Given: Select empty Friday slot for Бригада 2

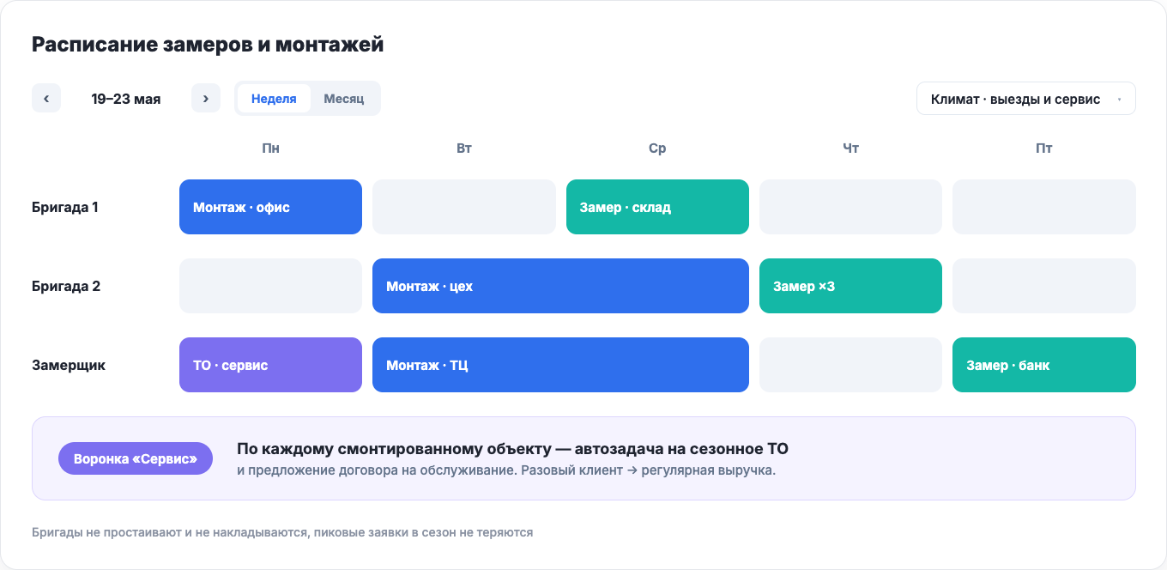Looking at the screenshot, I should (1044, 286).
